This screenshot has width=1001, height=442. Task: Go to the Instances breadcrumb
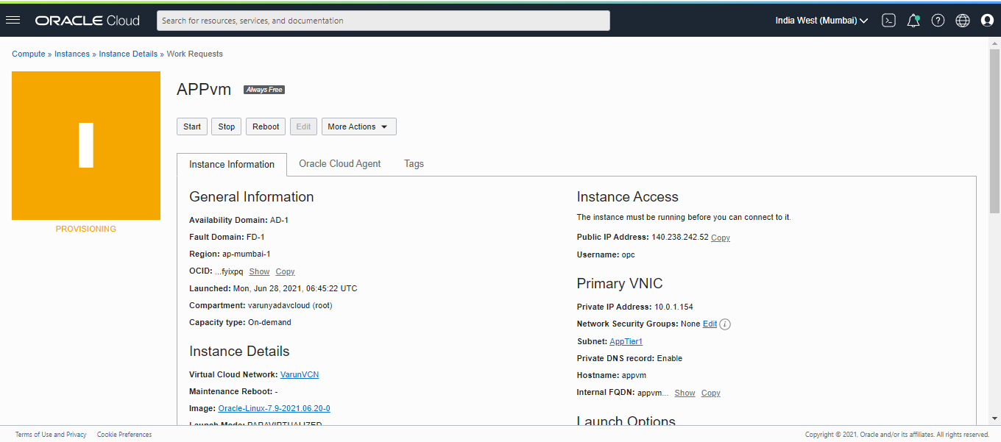point(72,54)
